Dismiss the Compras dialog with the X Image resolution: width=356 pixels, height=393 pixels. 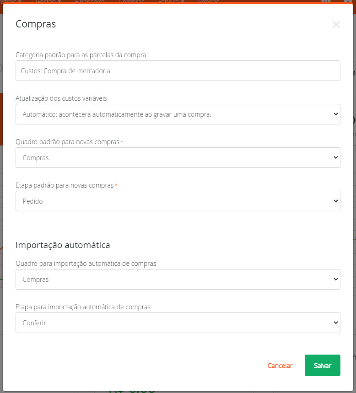(336, 25)
